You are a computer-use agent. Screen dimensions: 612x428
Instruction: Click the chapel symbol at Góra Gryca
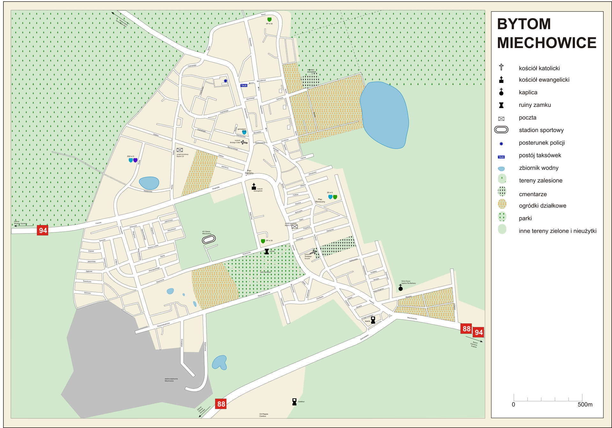pos(401,287)
